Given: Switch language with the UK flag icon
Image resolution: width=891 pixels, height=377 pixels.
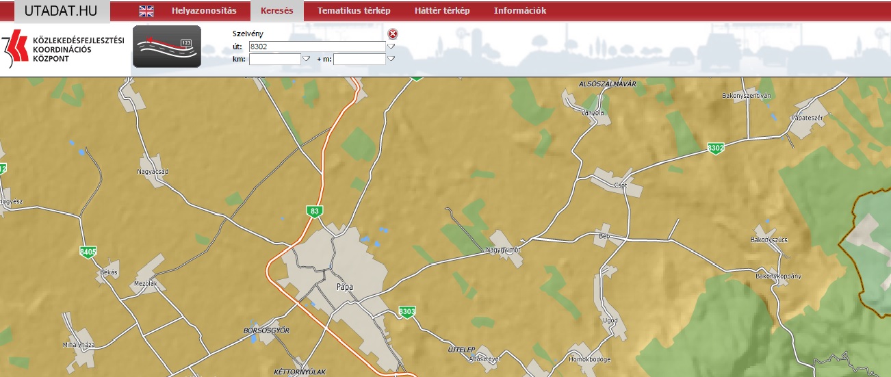Looking at the screenshot, I should 146,11.
